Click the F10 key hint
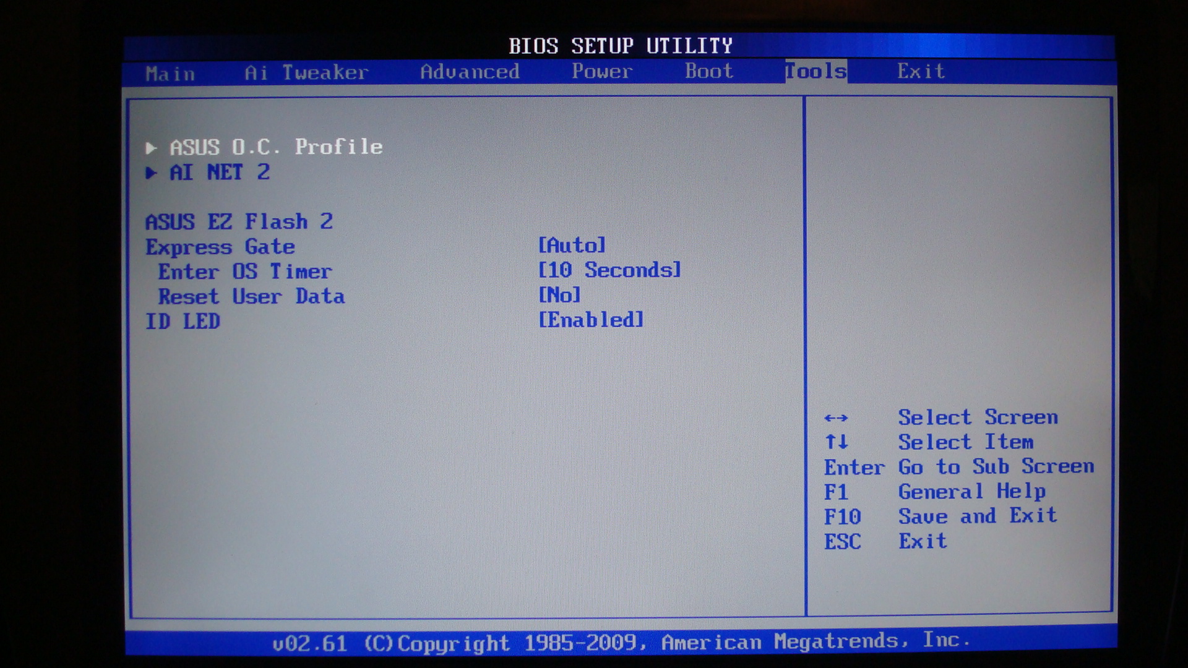This screenshot has height=668, width=1188. (x=842, y=516)
